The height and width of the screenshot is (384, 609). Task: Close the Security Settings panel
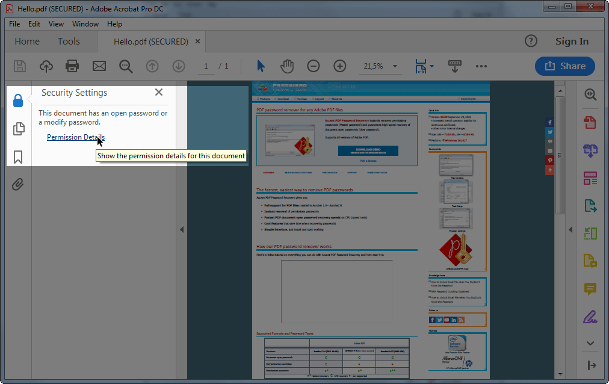(x=159, y=92)
